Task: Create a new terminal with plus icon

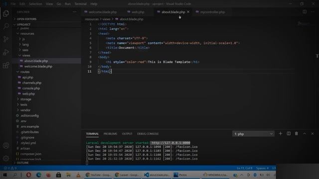Action: [280, 134]
